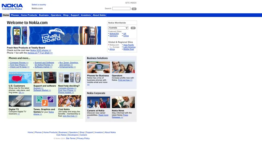Click the Select a country link
Screen dimensions: 262x164
pyautogui.click(x=39, y=5)
